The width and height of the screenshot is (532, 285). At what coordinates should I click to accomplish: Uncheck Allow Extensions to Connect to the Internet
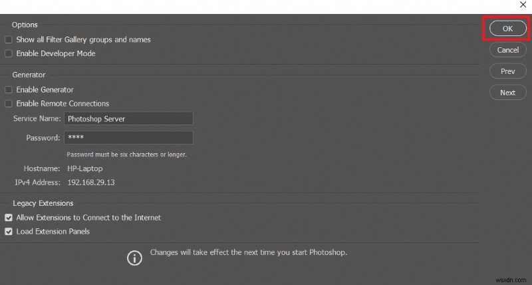9,218
